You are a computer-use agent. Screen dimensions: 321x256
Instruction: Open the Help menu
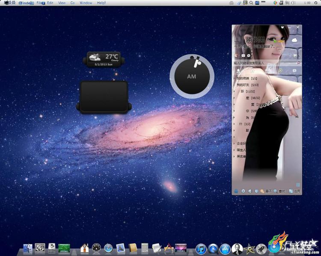coord(101,3)
